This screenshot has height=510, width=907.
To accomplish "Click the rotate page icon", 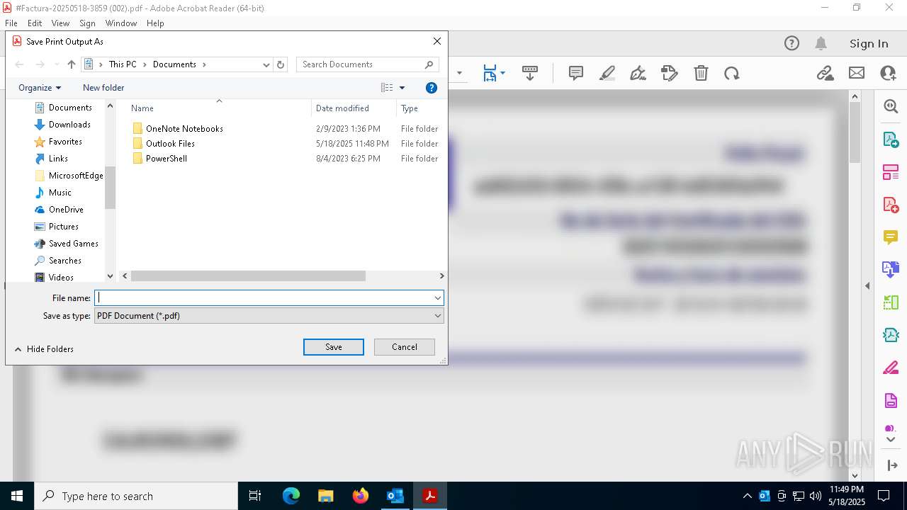I will click(732, 73).
